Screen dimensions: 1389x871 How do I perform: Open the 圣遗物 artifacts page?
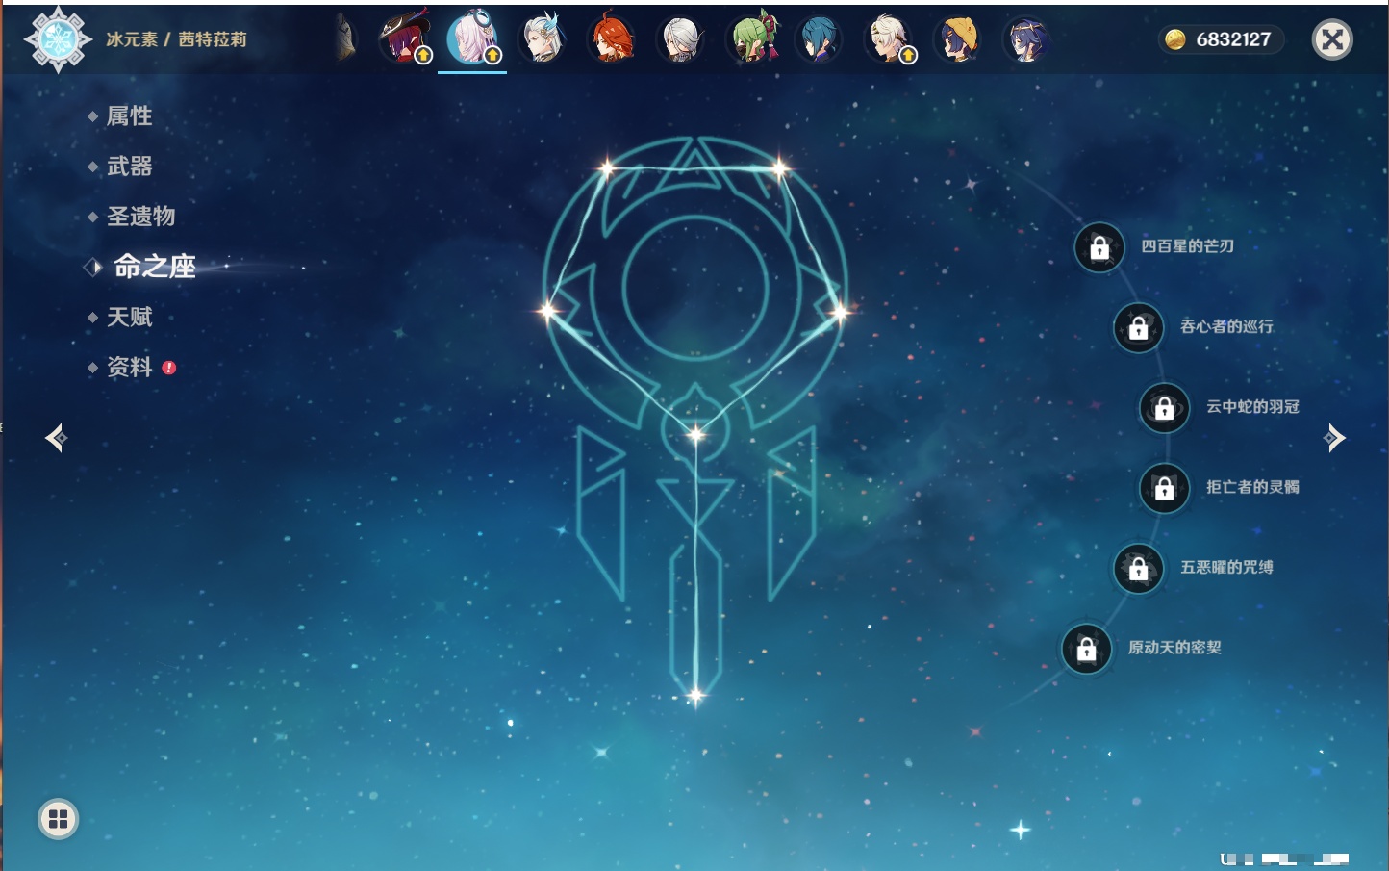click(x=140, y=217)
